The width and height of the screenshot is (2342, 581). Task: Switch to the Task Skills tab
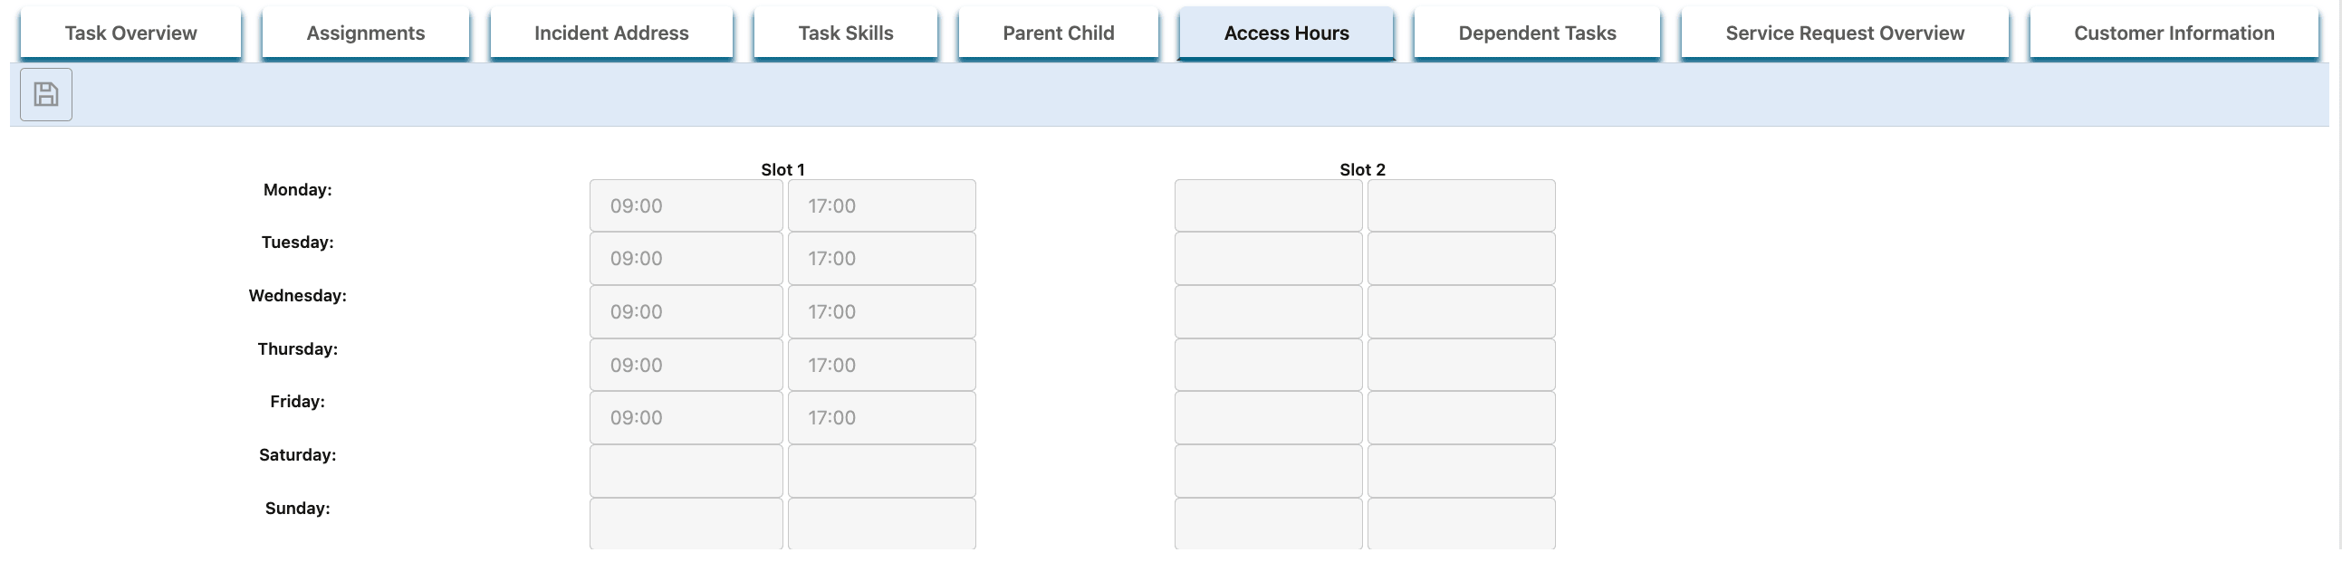point(845,33)
